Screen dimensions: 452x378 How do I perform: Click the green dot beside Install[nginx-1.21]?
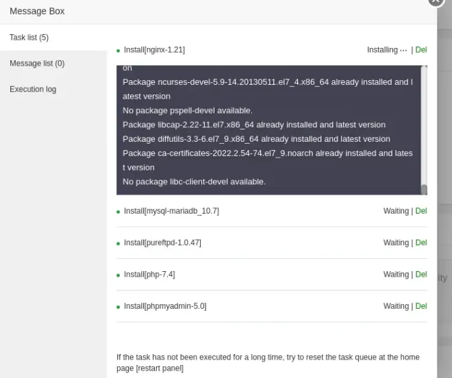pyautogui.click(x=118, y=51)
